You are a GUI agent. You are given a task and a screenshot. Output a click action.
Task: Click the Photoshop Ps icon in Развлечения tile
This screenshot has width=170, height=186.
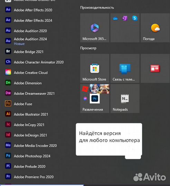[95, 99]
